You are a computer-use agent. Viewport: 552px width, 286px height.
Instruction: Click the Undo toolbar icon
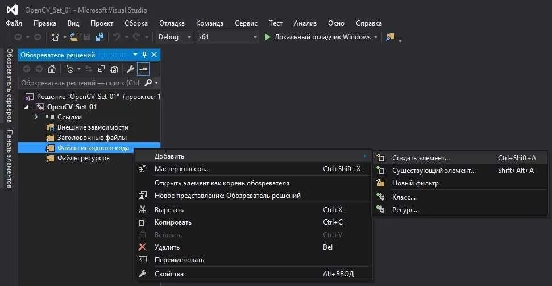[117, 36]
